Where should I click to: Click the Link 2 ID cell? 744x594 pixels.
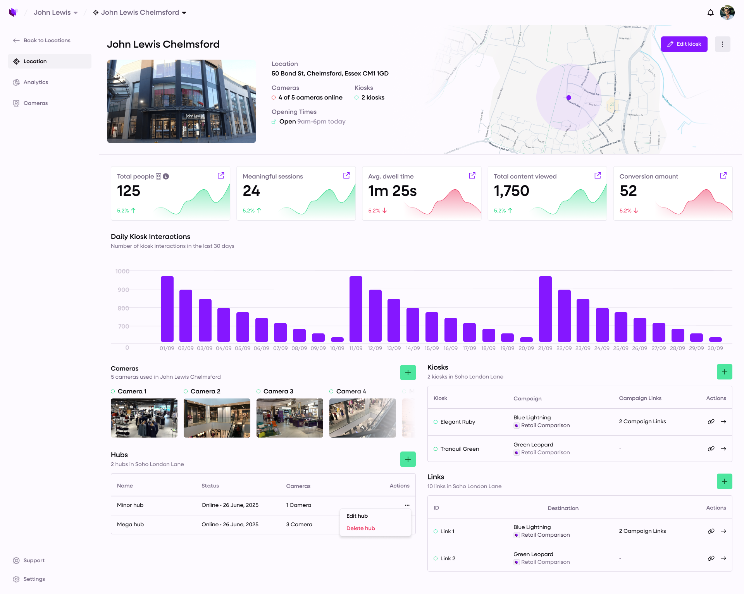tap(448, 558)
